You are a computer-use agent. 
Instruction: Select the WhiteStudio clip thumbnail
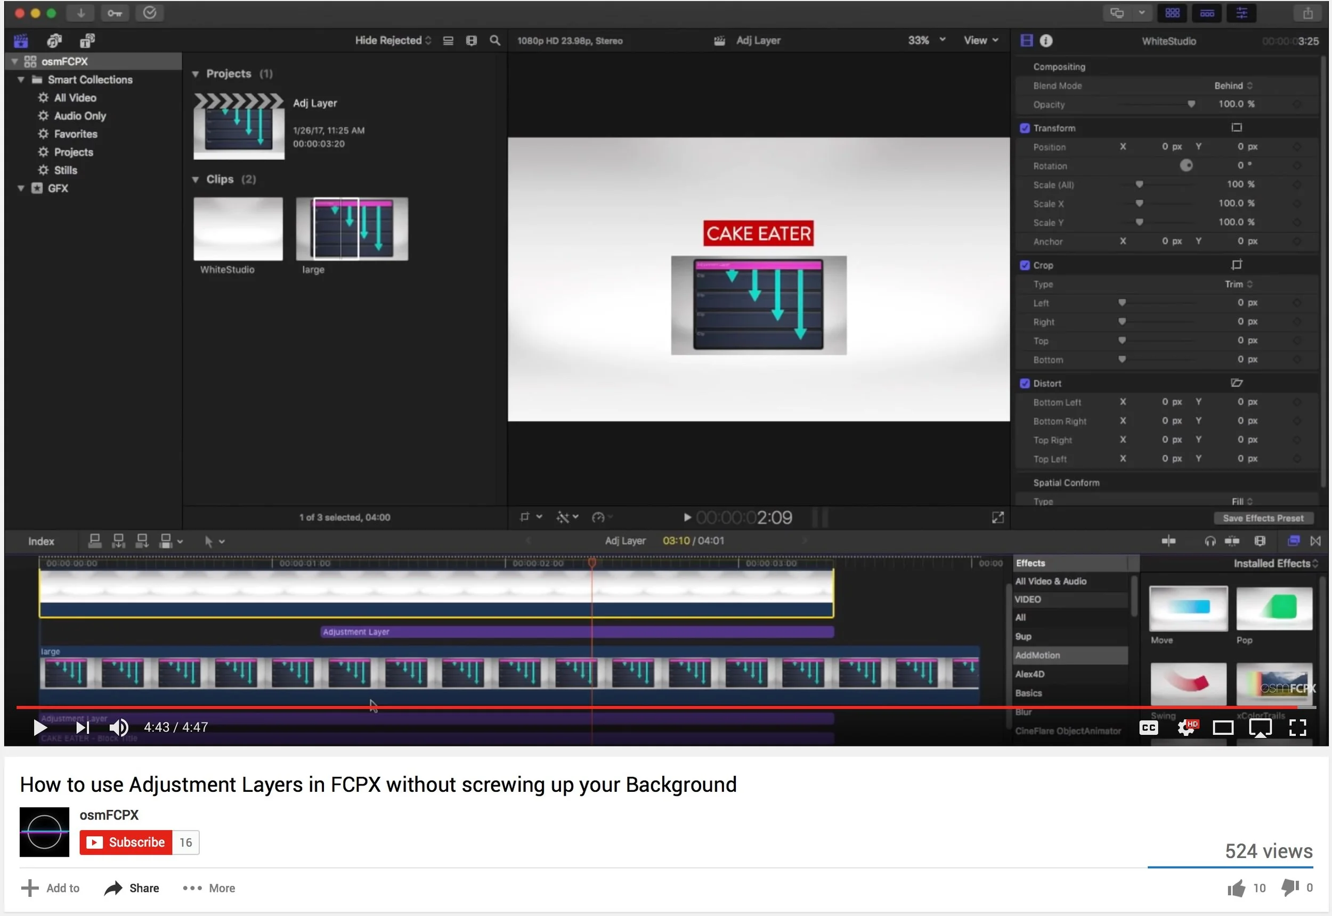pyautogui.click(x=238, y=229)
